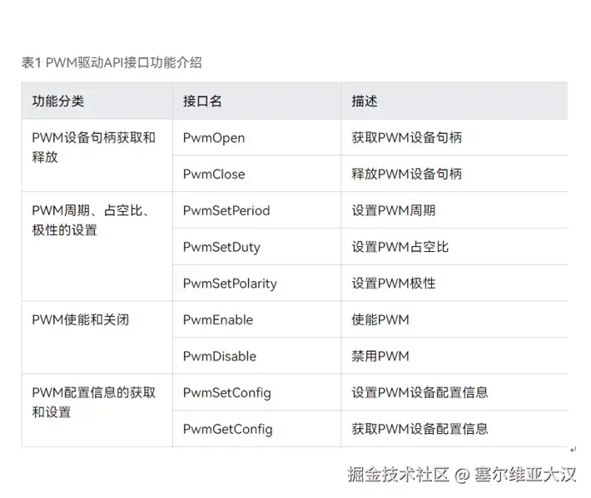Click the PWM设备句柄获取和释放 category cell
The image size is (591, 498).
click(x=93, y=147)
